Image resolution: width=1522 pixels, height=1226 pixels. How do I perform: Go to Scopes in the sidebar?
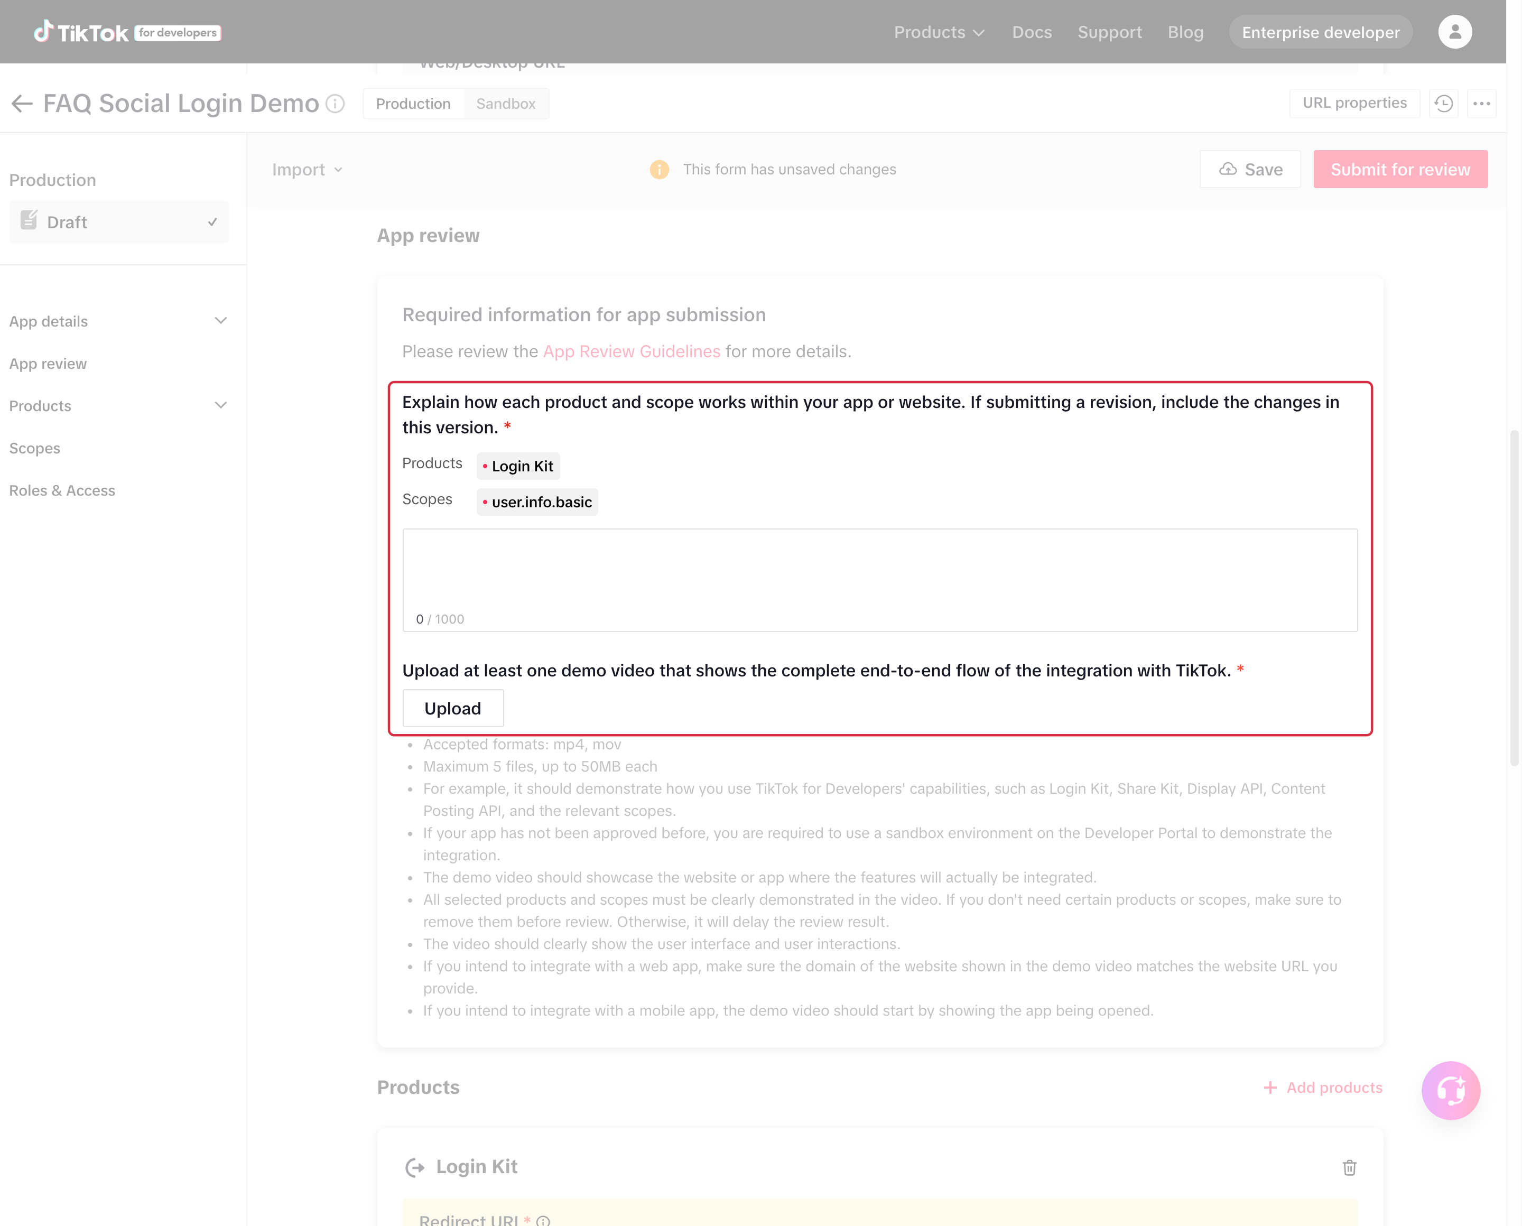(x=34, y=449)
